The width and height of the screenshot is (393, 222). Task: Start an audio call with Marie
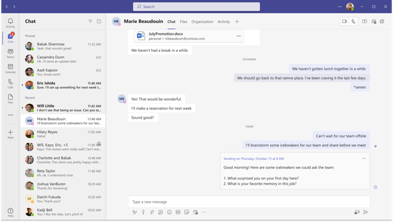pos(354,22)
